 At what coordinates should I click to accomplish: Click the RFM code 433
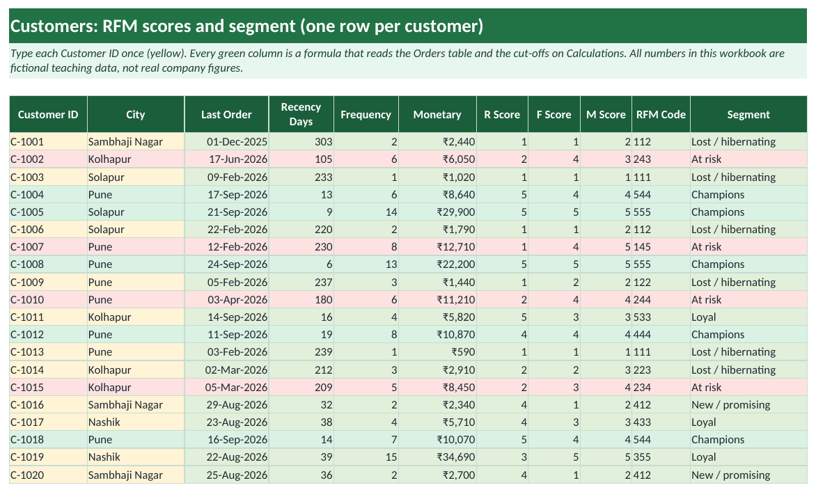[661, 422]
